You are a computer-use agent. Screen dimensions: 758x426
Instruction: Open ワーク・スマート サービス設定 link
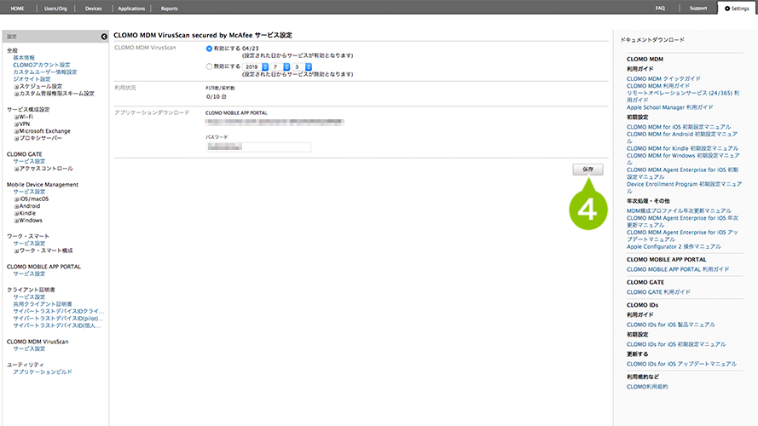[29, 244]
